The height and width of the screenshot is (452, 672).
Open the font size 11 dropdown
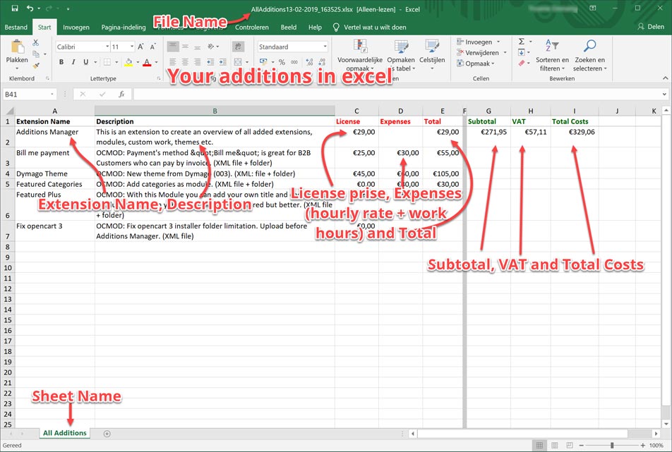[132, 47]
